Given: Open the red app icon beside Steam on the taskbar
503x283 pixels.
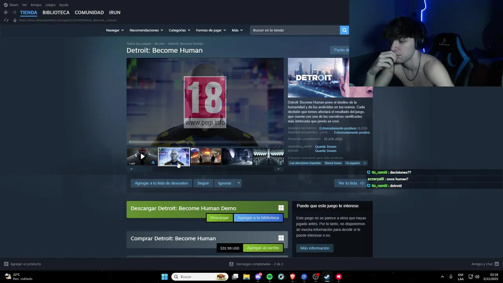Looking at the screenshot, I should tap(339, 277).
